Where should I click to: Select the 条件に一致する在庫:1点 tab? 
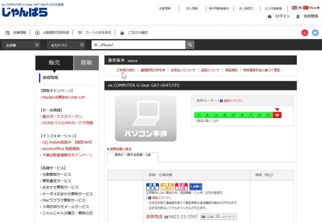point(132,157)
